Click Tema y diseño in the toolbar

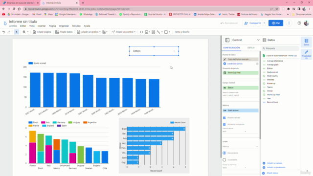(182, 32)
